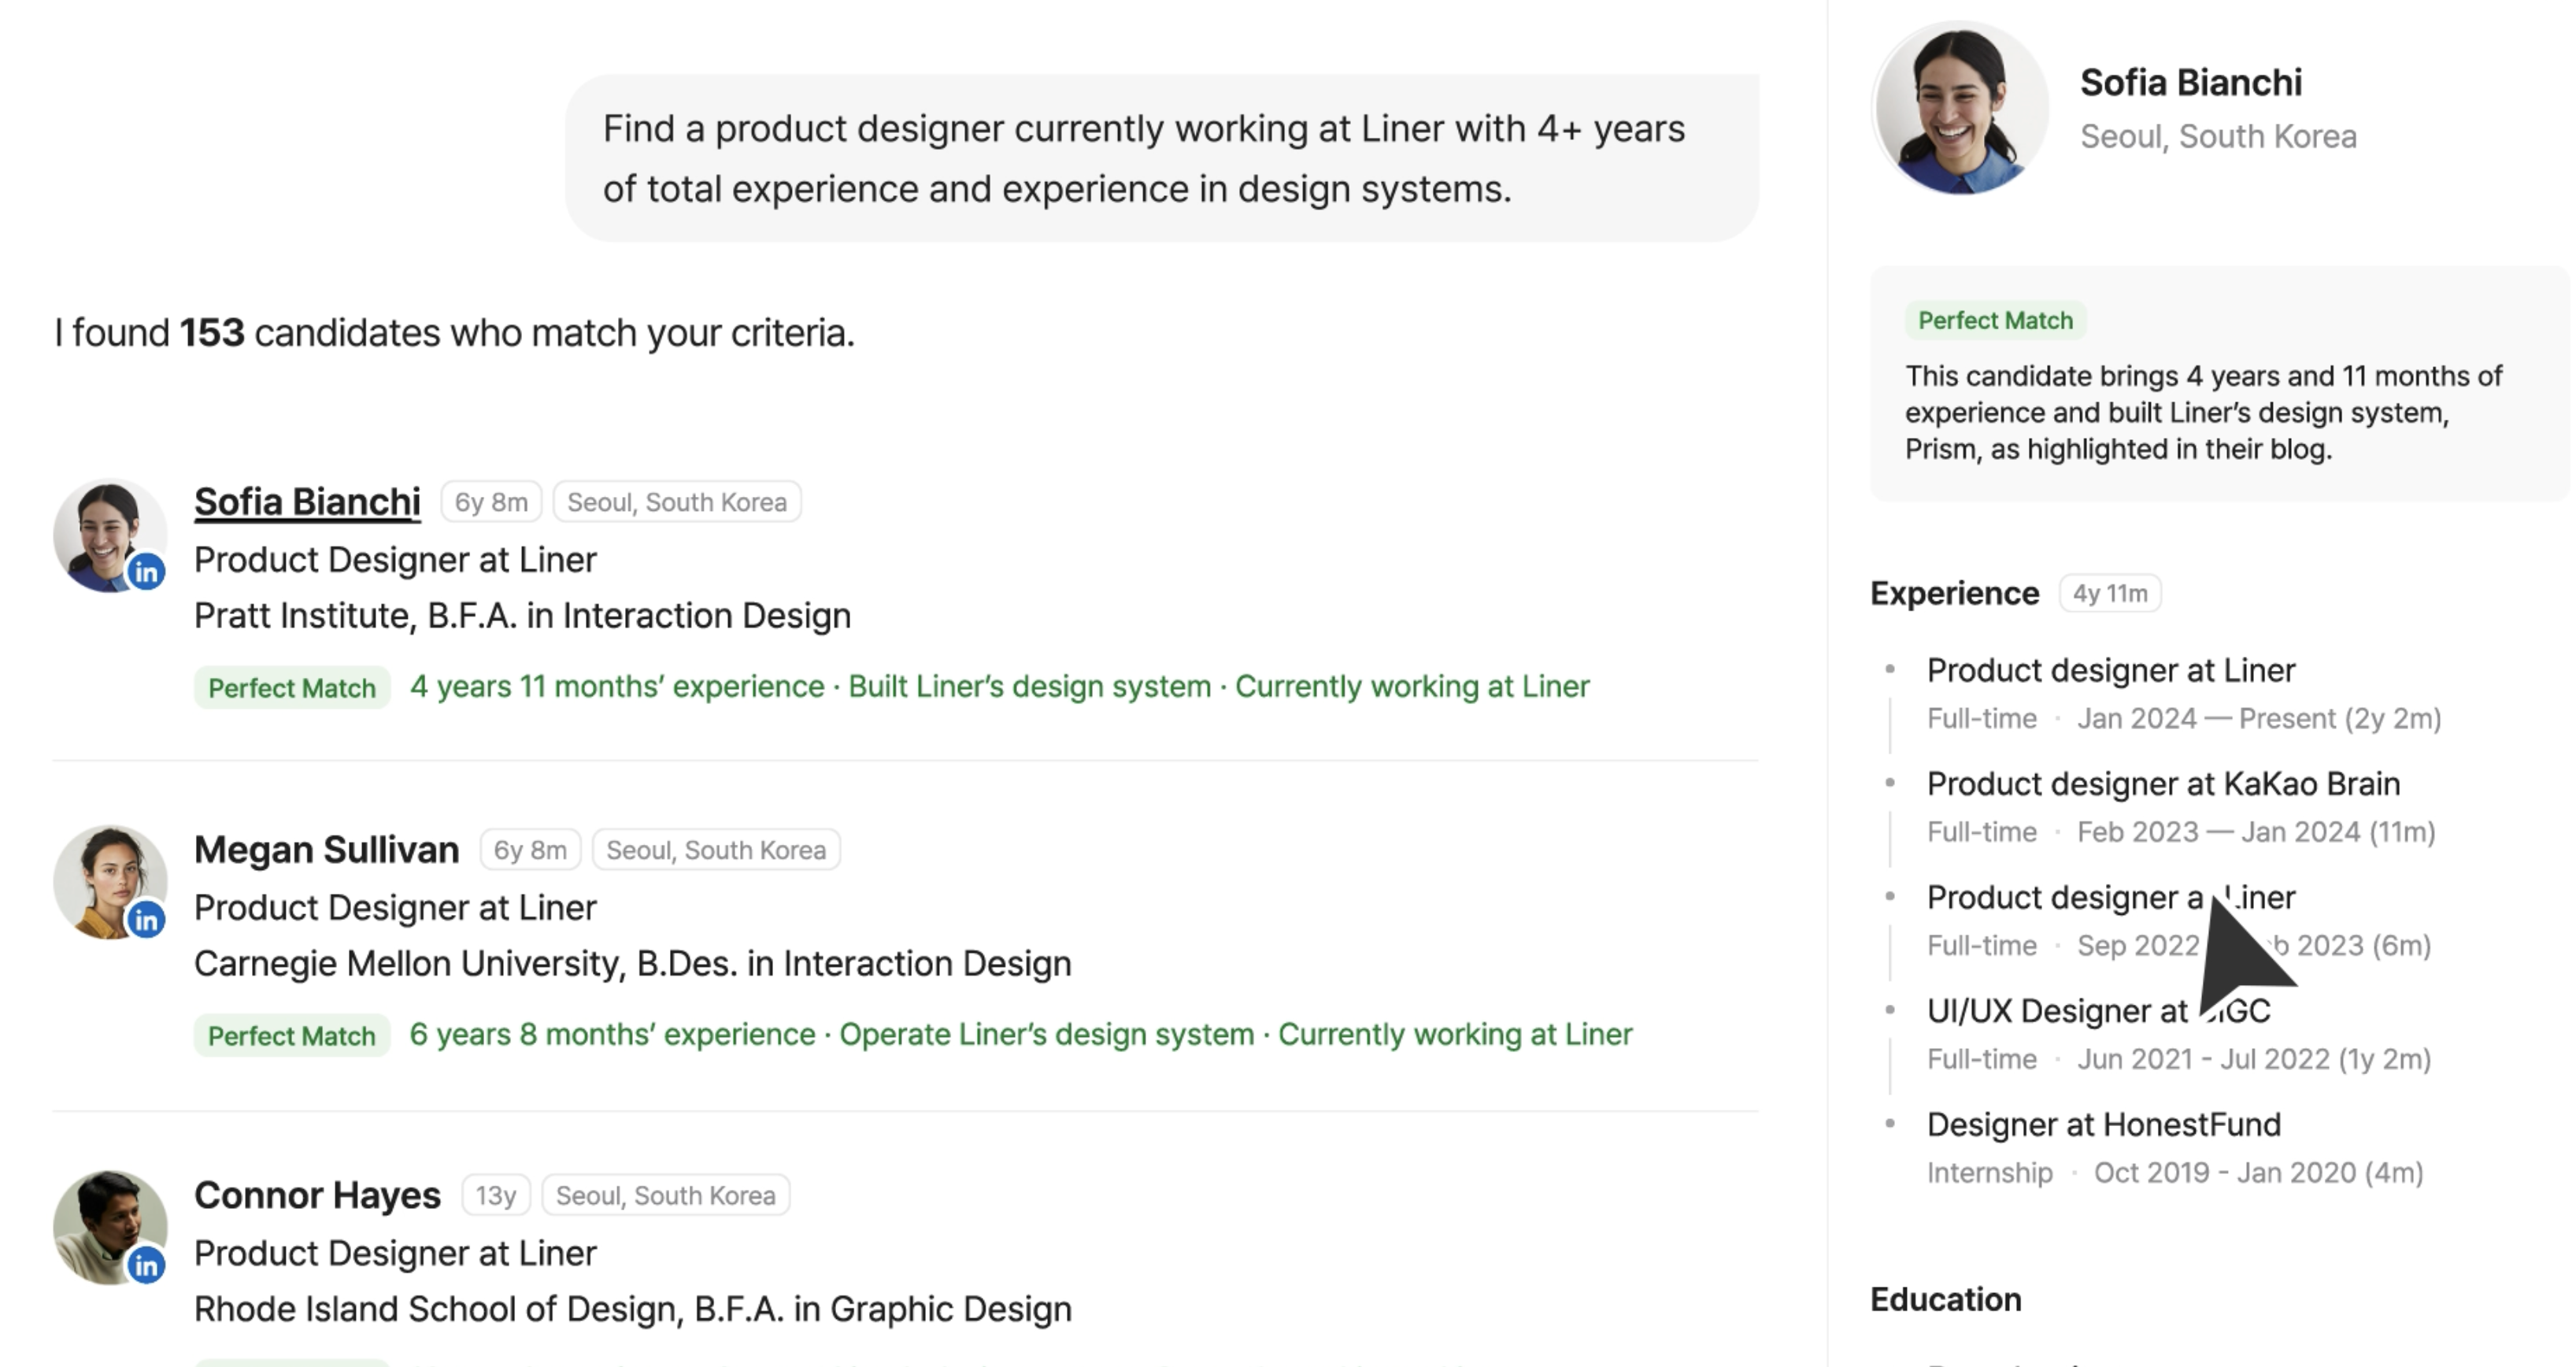Click the 4y 11m Experience total badge
This screenshot has width=2576, height=1367.
(x=2110, y=594)
